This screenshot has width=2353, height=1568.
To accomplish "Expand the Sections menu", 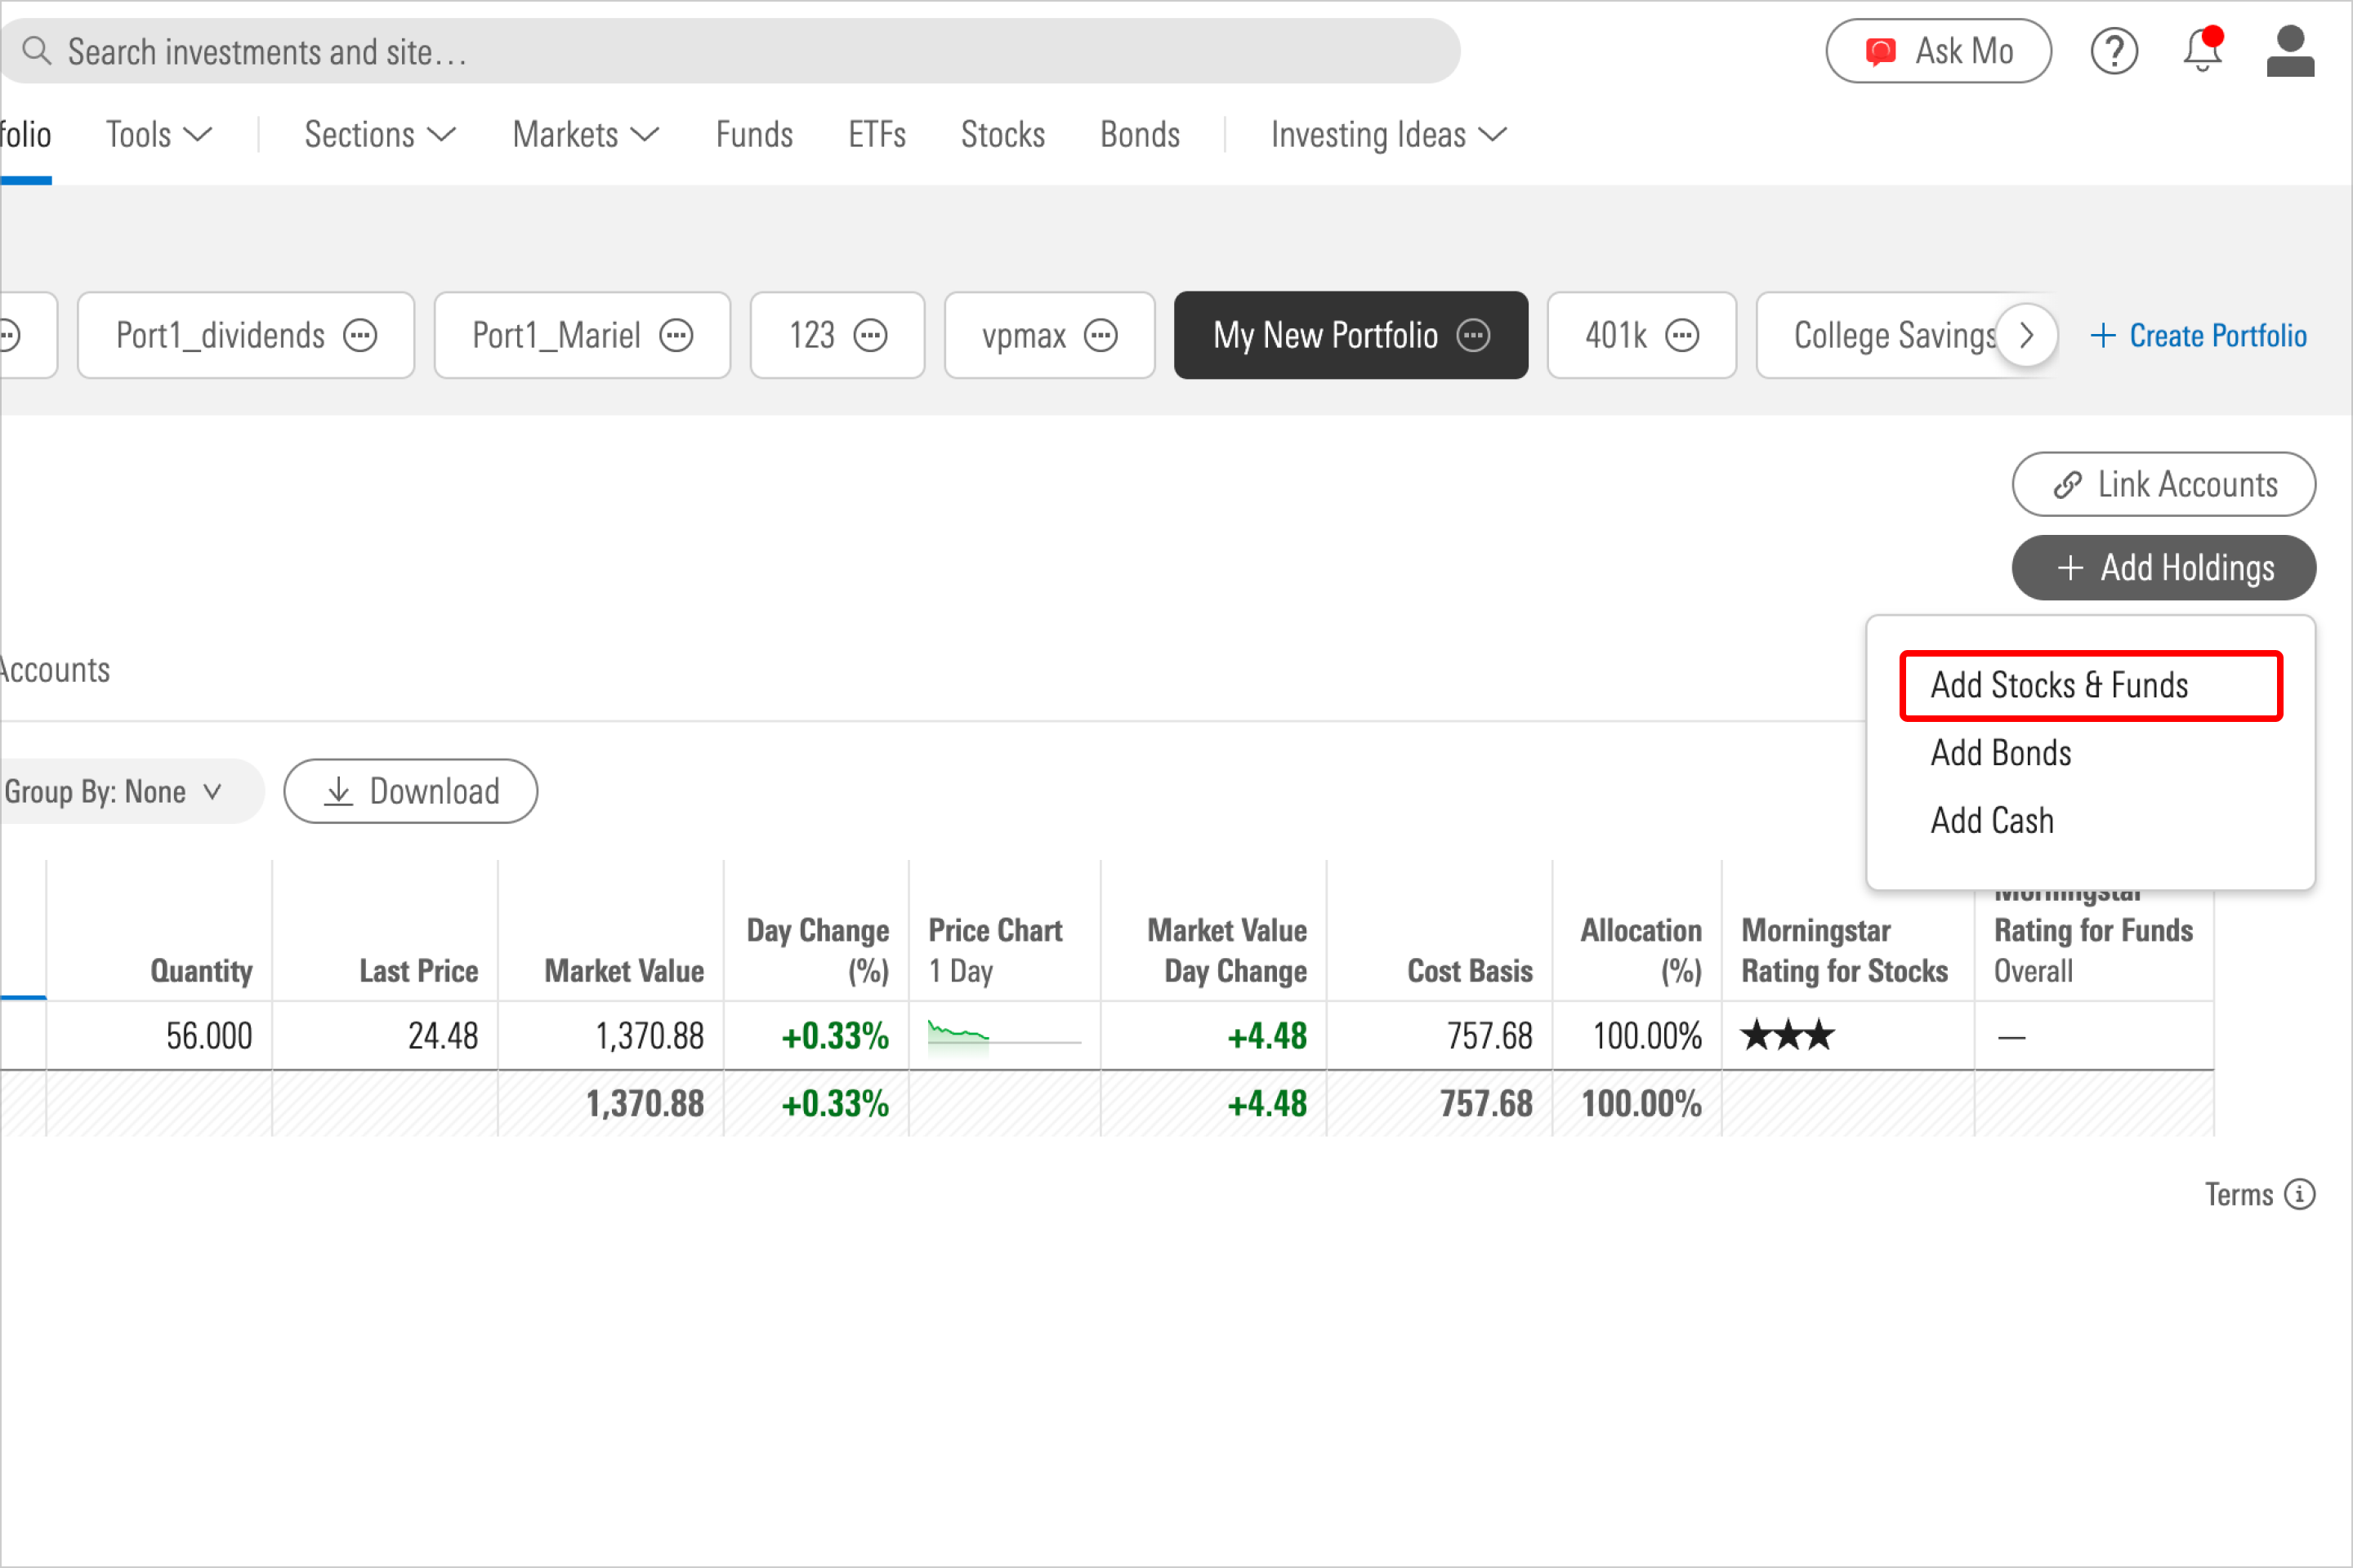I will 380,135.
